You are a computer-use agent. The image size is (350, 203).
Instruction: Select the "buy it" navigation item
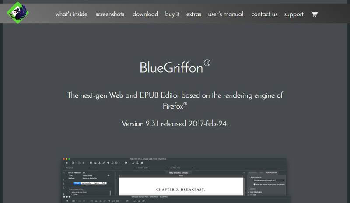click(x=172, y=14)
